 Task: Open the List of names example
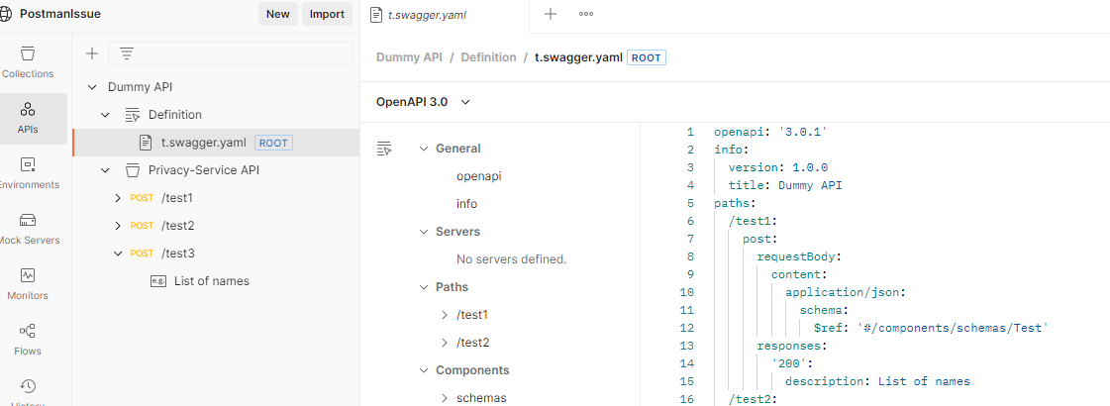point(212,281)
